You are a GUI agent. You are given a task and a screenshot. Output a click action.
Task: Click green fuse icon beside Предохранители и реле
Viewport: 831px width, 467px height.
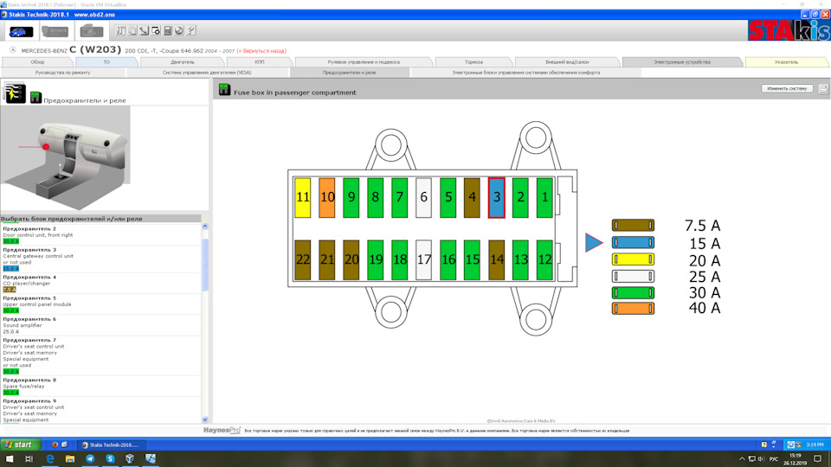tap(35, 98)
